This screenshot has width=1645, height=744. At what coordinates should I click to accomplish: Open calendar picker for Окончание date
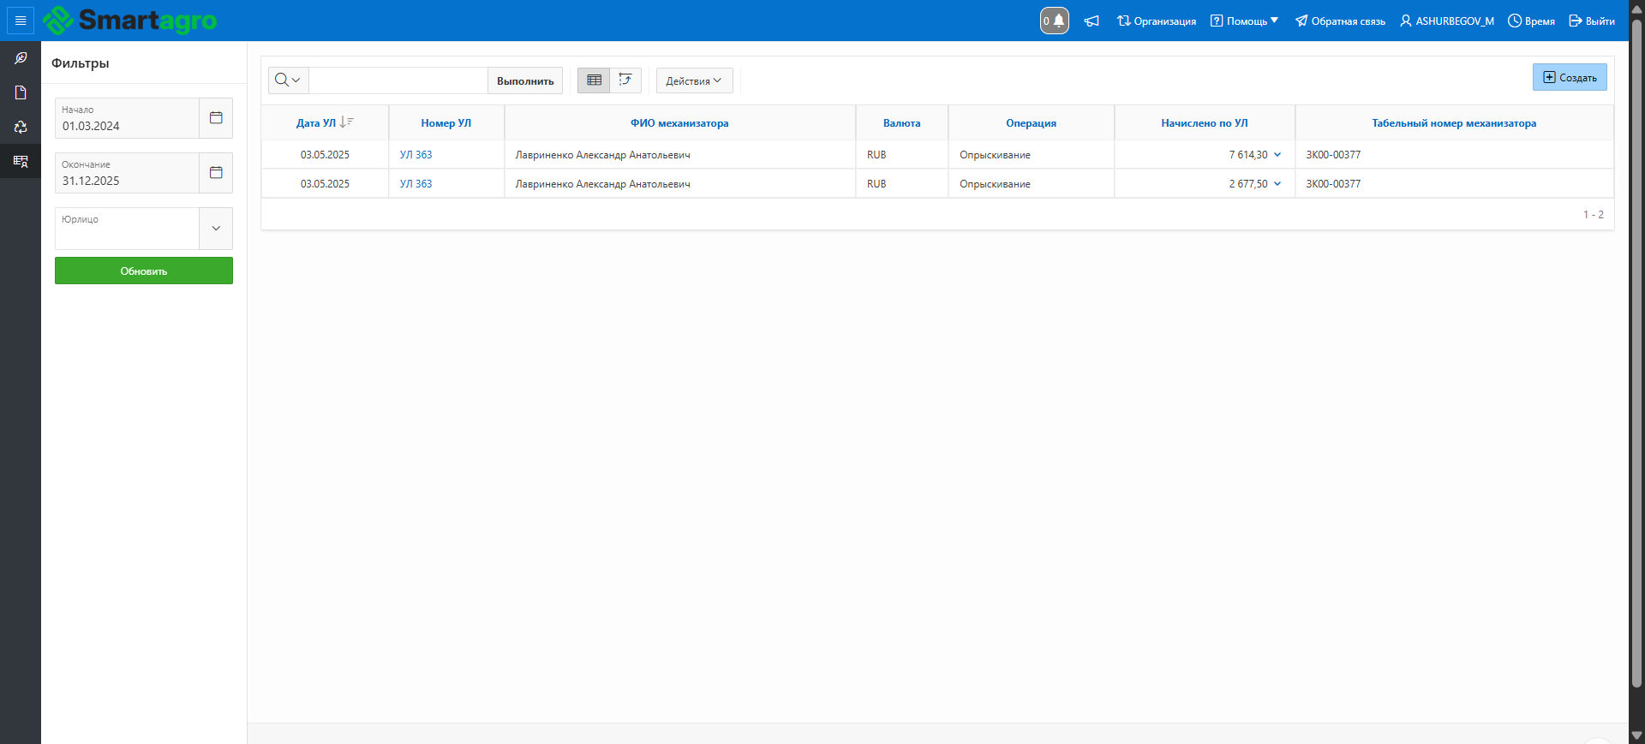click(216, 173)
